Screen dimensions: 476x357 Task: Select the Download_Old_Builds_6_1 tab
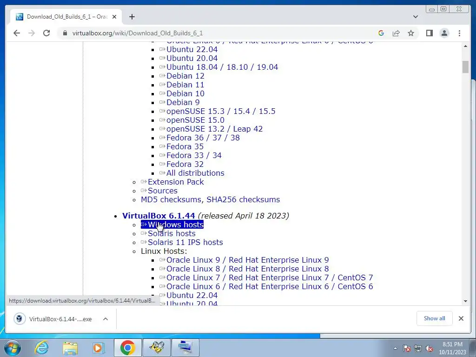(66, 17)
